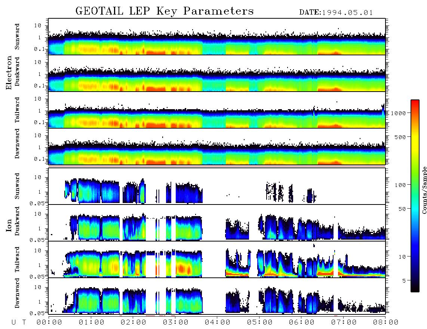Click the 'Counts/Sample' color bar label
The height and width of the screenshot is (329, 427).
[x=424, y=190]
